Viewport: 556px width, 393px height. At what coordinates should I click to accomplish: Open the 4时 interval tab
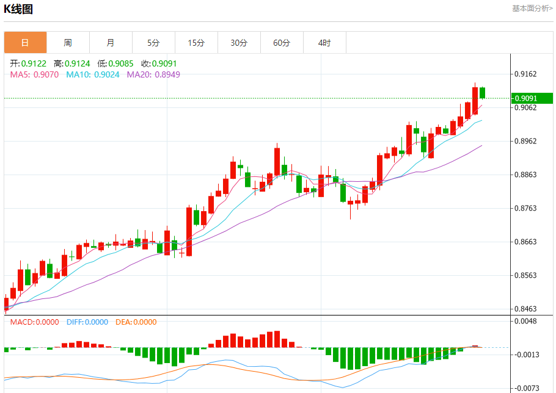[324, 43]
